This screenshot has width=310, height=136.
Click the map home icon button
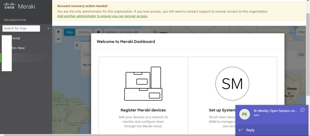click(x=98, y=32)
